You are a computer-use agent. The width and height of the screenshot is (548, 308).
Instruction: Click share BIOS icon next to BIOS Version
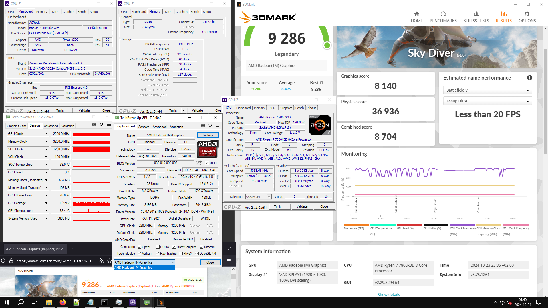pos(199,163)
